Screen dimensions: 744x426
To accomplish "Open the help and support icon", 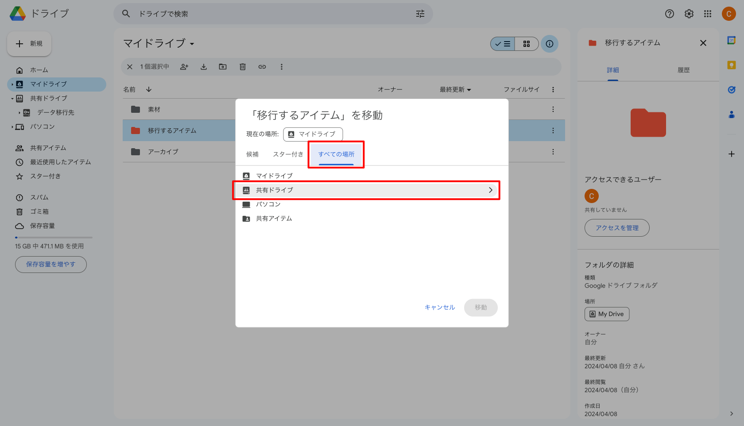I will point(670,14).
